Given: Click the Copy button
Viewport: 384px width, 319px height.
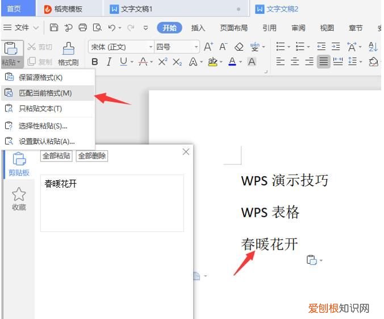Looking at the screenshot, I should (x=40, y=62).
